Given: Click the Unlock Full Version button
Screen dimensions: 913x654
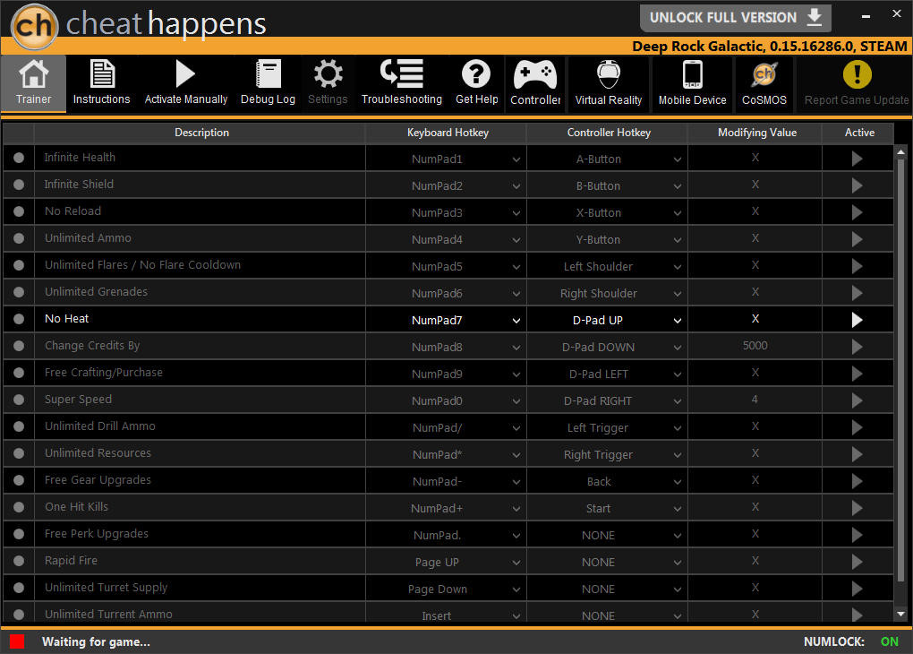Looking at the screenshot, I should click(735, 18).
